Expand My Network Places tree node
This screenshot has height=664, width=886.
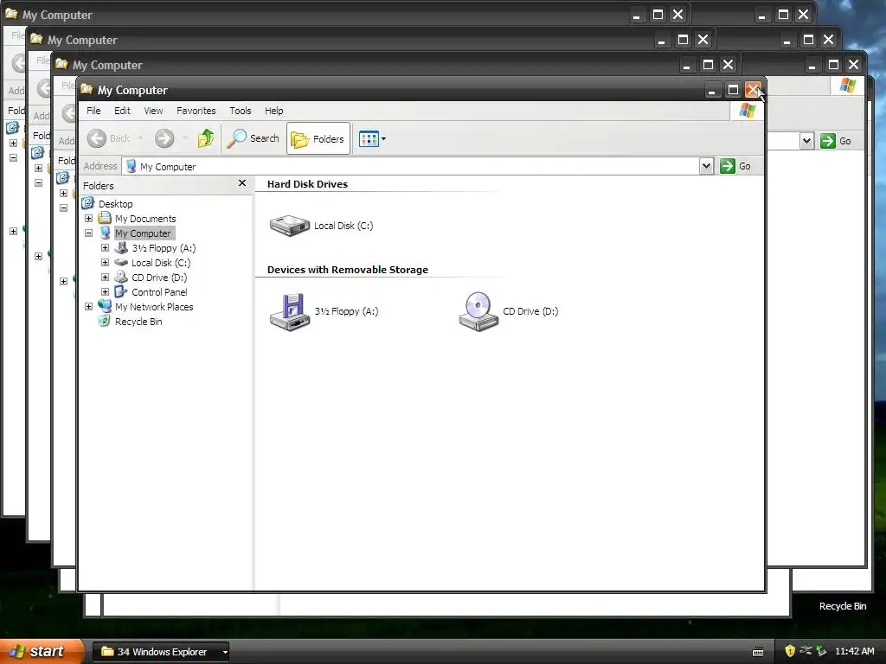pyautogui.click(x=89, y=307)
